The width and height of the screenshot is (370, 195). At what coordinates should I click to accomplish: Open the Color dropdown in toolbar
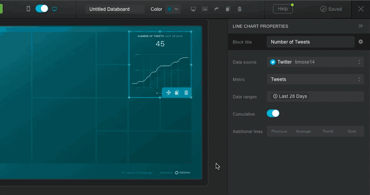coord(173,9)
